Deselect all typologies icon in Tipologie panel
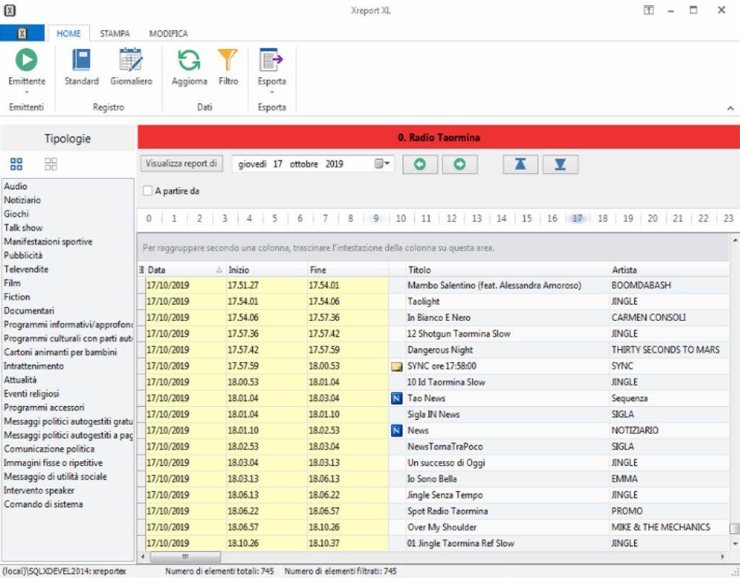740x578 pixels. [x=51, y=164]
